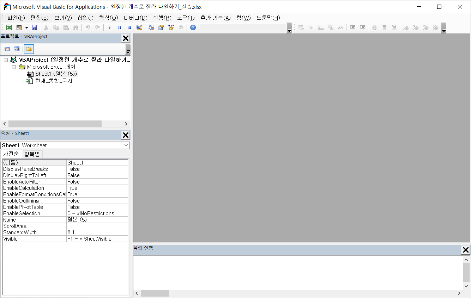Select Sheet1 (원본 (5)) in the project tree
Screen dimensions: 471x298
[56, 74]
